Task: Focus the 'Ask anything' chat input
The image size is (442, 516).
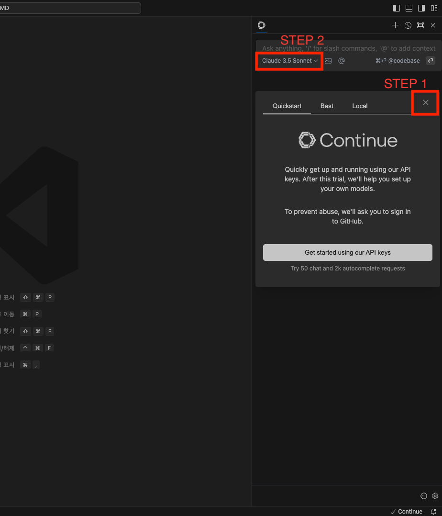Action: click(x=349, y=48)
